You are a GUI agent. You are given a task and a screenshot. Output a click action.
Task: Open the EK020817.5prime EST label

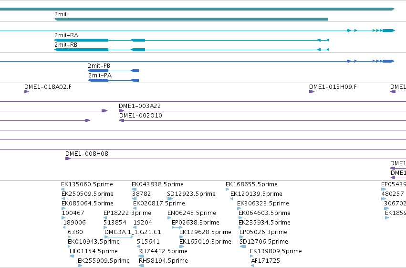pyautogui.click(x=159, y=204)
